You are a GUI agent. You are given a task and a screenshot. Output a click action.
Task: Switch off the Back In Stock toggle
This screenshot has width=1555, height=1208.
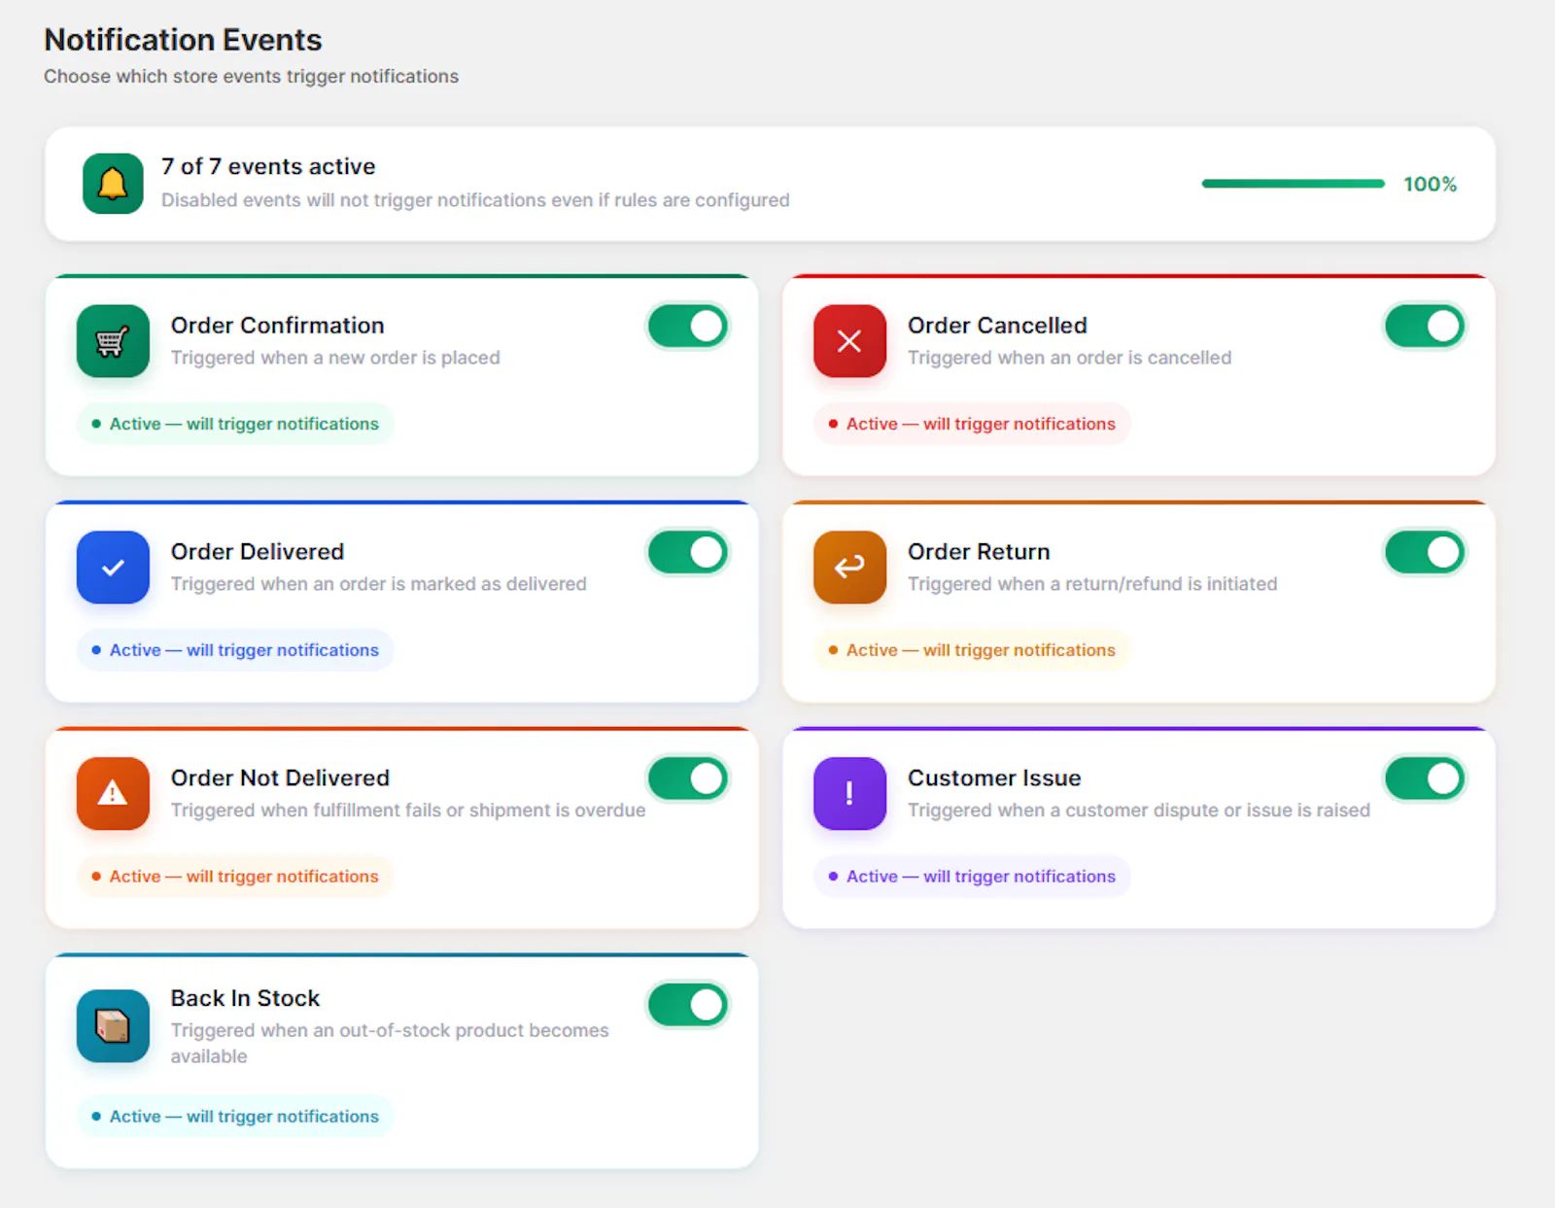(688, 1006)
